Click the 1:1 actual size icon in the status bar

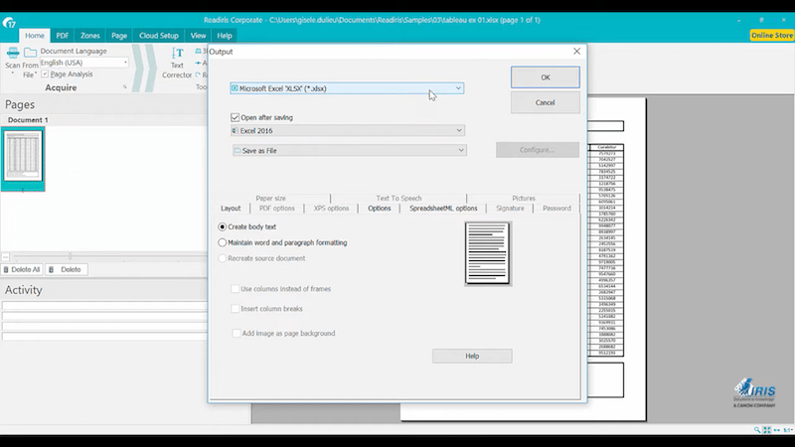[787, 430]
